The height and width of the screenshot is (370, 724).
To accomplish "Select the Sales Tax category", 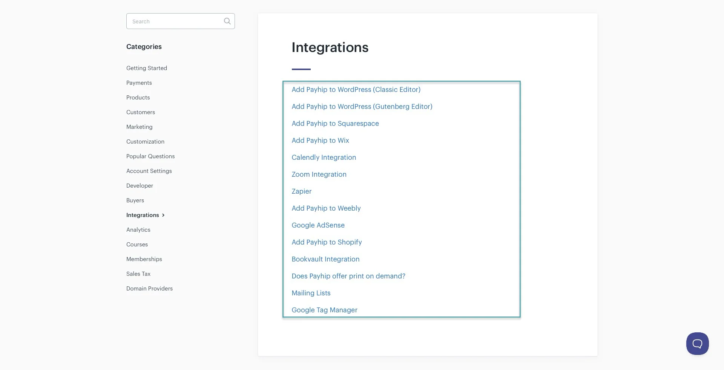I will pos(138,274).
